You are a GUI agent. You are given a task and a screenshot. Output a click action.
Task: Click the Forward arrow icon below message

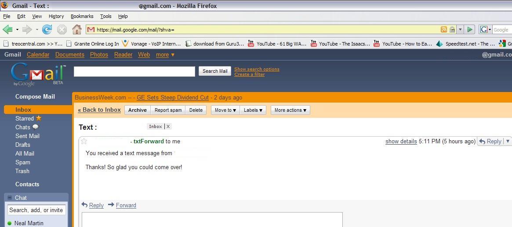pos(111,205)
